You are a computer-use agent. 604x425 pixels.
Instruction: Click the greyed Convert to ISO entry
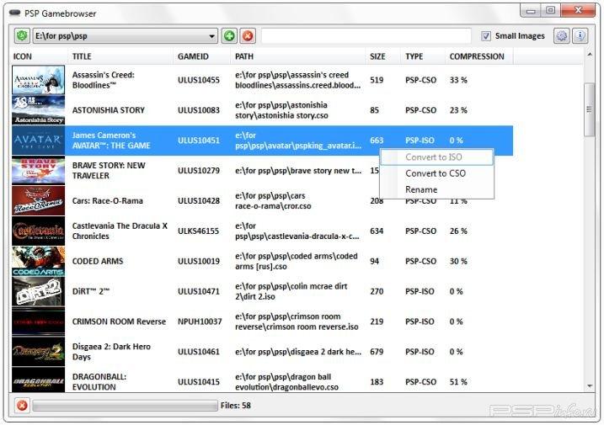[435, 157]
